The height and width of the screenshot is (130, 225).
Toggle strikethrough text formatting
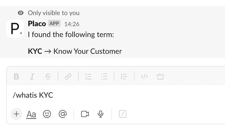[48, 77]
